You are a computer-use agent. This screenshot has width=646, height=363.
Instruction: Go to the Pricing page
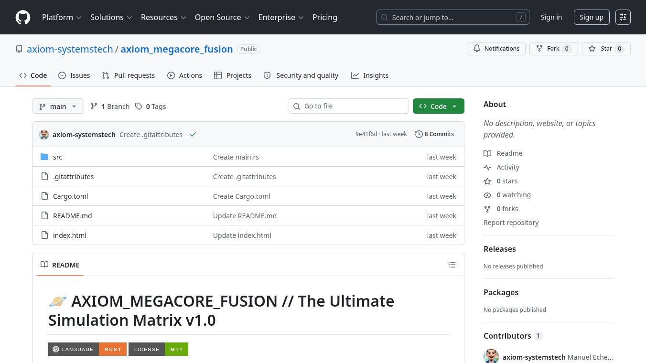click(x=325, y=17)
